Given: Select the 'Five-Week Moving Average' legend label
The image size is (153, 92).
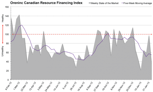Looking at the screenshot, I should 138,3.
